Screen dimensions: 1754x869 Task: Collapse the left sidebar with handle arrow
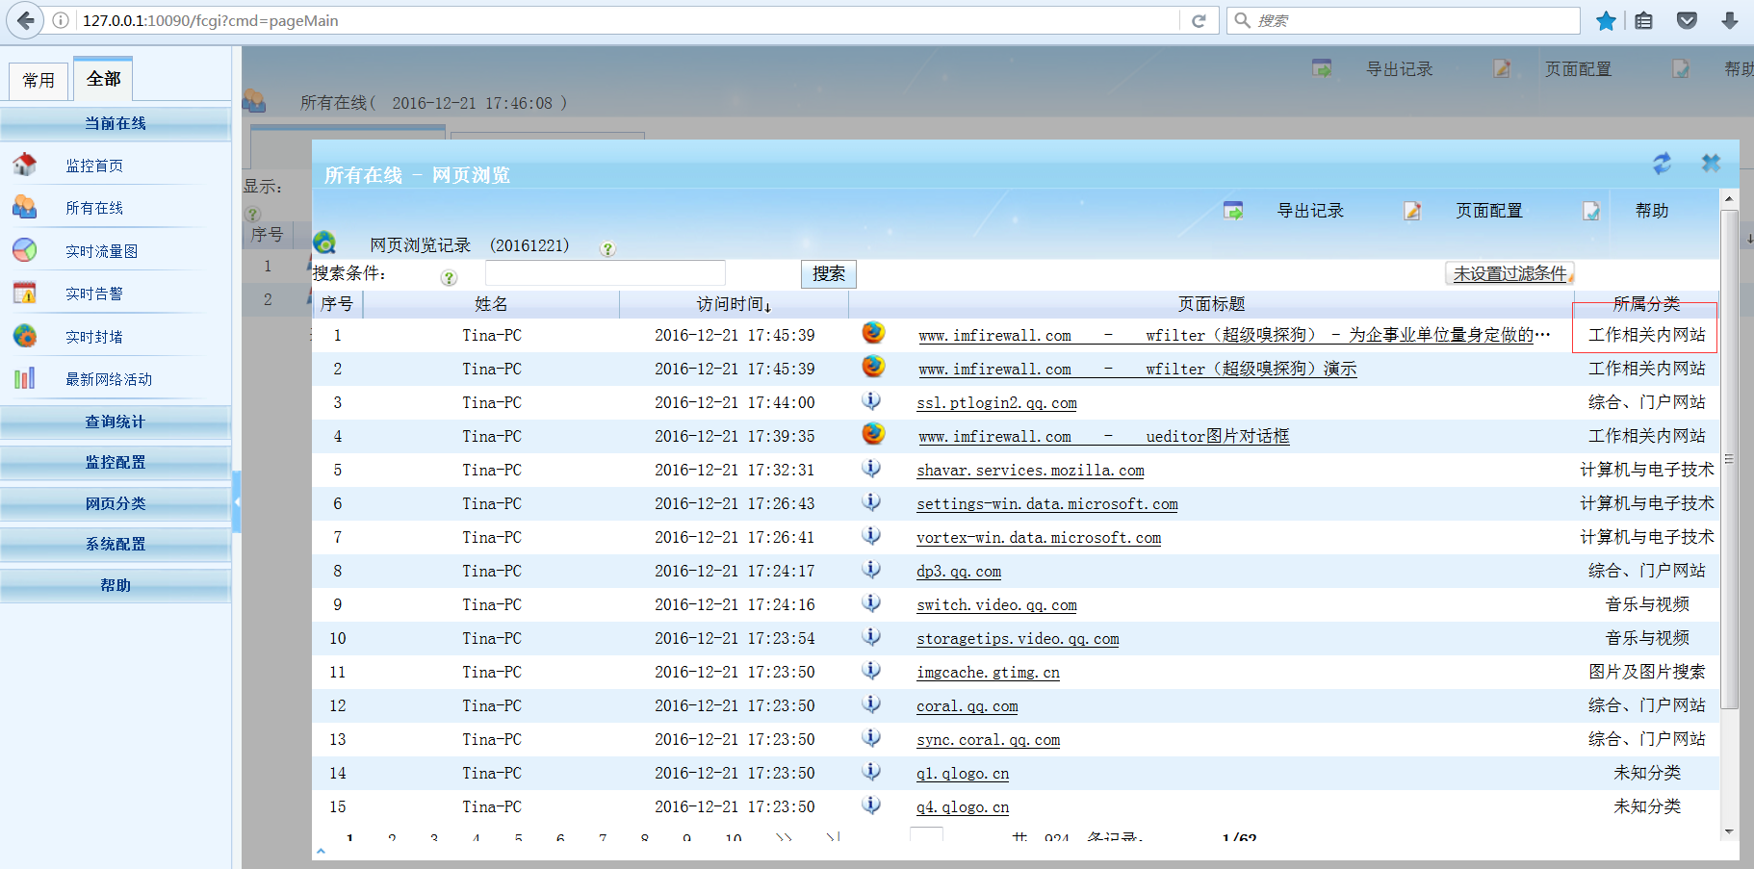236,501
